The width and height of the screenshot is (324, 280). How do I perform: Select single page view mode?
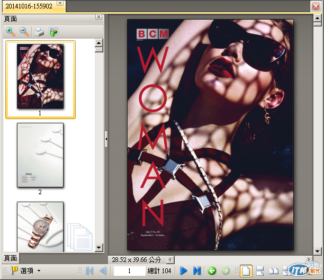[246, 270]
